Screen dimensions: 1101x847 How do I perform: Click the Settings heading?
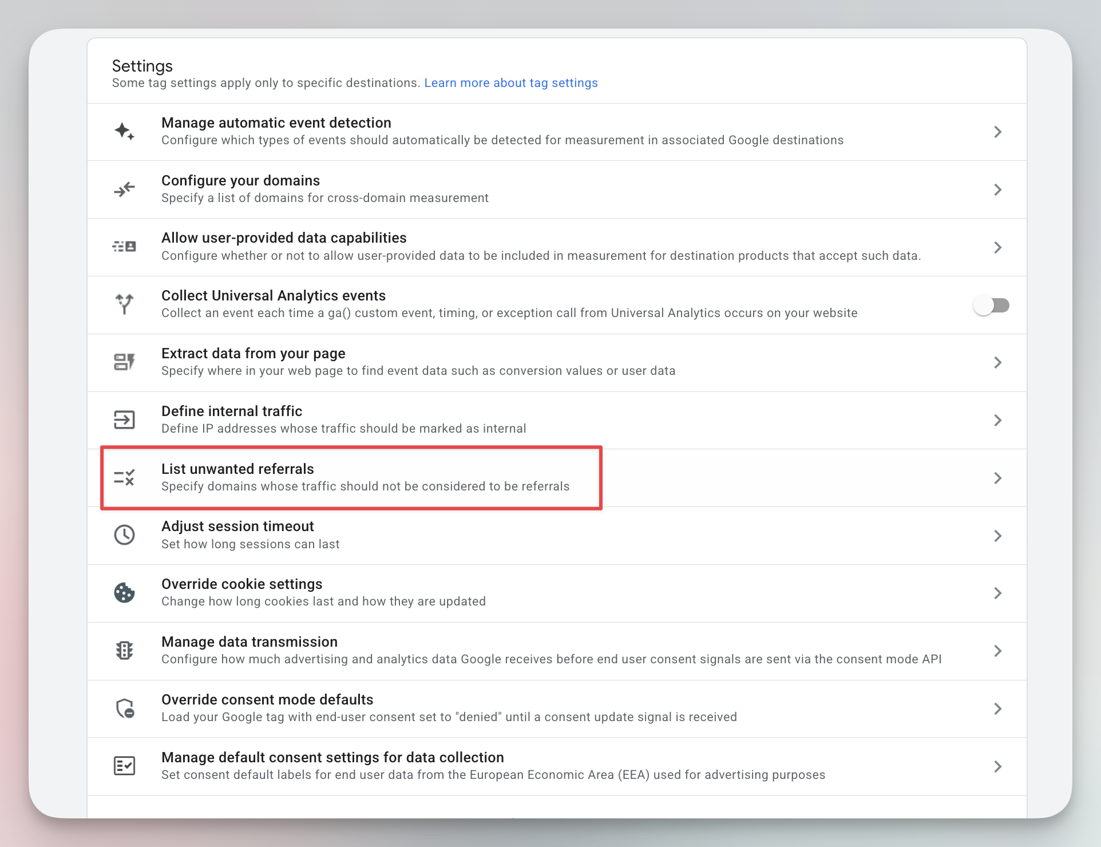(142, 66)
